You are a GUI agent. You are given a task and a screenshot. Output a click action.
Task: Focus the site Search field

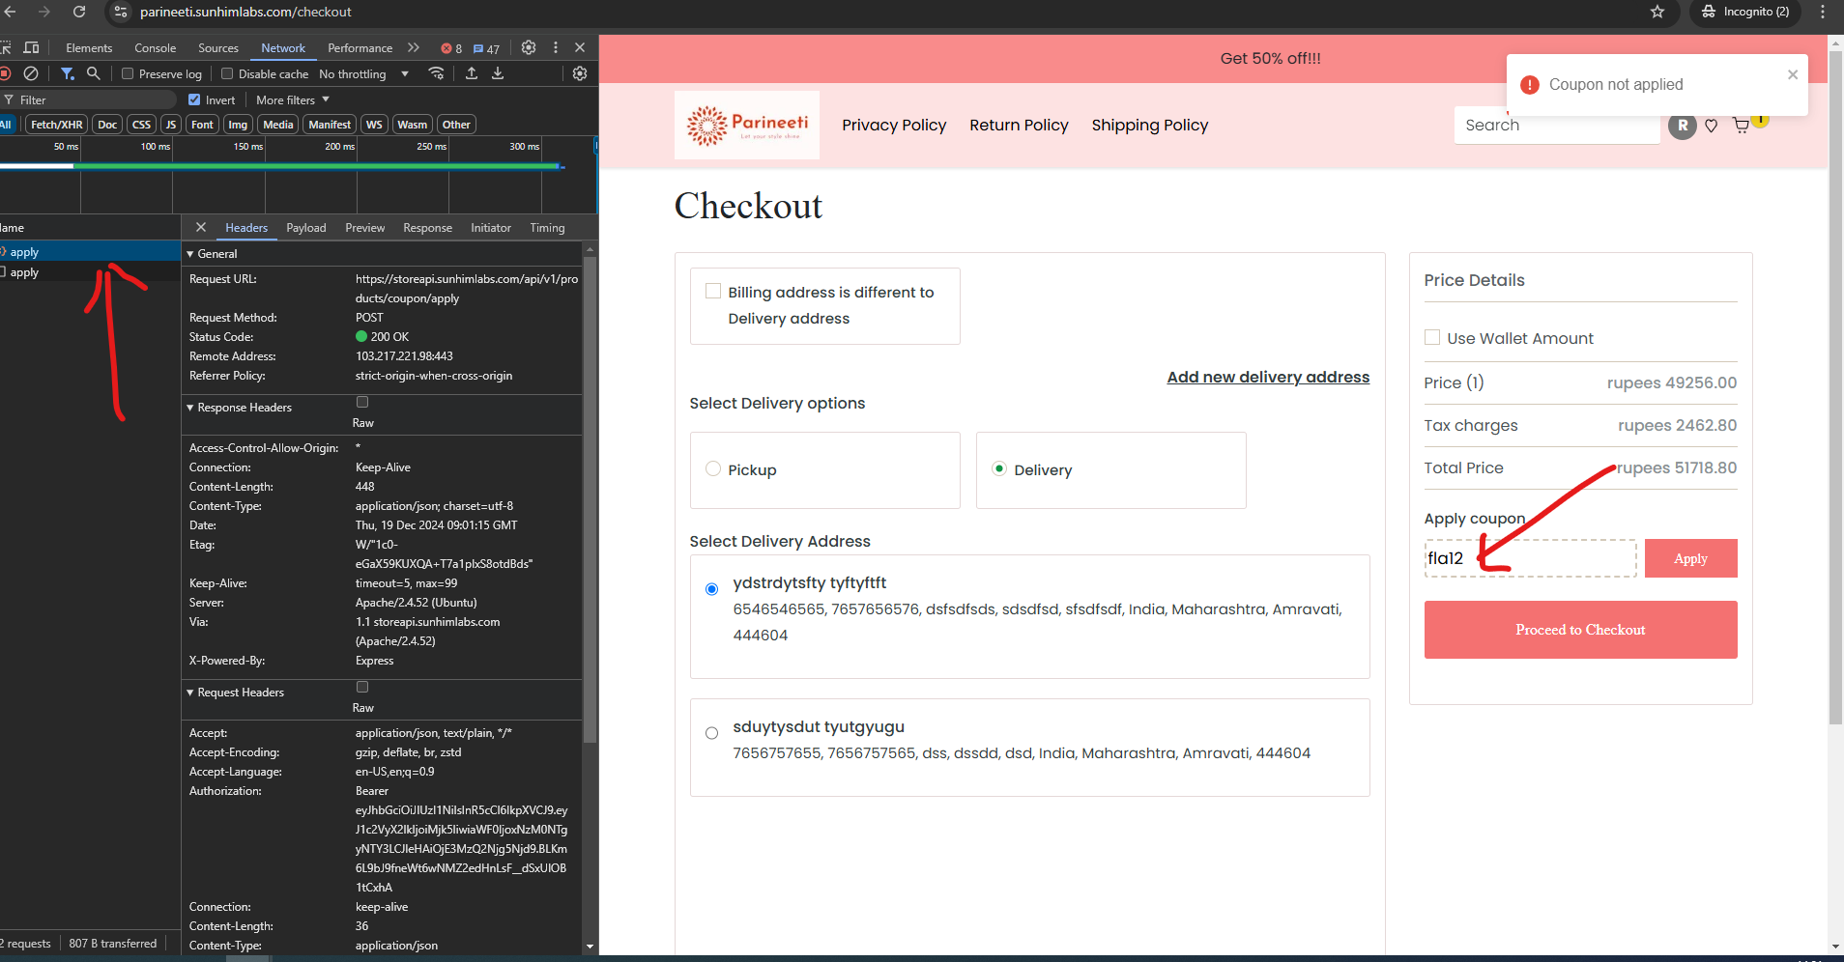[x=1557, y=126]
